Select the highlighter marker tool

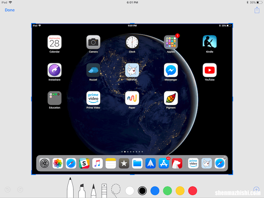[82, 191]
